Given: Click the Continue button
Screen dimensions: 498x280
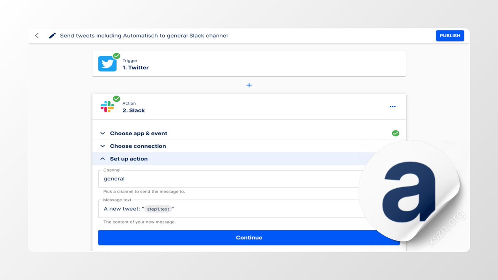Looking at the screenshot, I should 249,237.
